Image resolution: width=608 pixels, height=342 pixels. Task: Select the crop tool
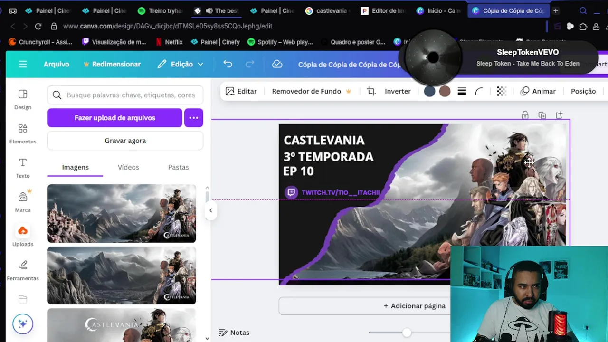click(x=371, y=91)
